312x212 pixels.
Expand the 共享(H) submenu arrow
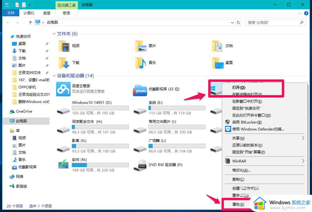tap(303, 138)
